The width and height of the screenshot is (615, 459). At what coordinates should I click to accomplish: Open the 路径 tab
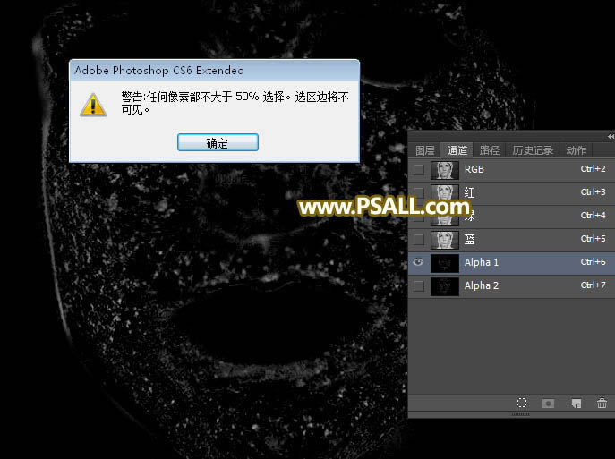click(x=490, y=150)
